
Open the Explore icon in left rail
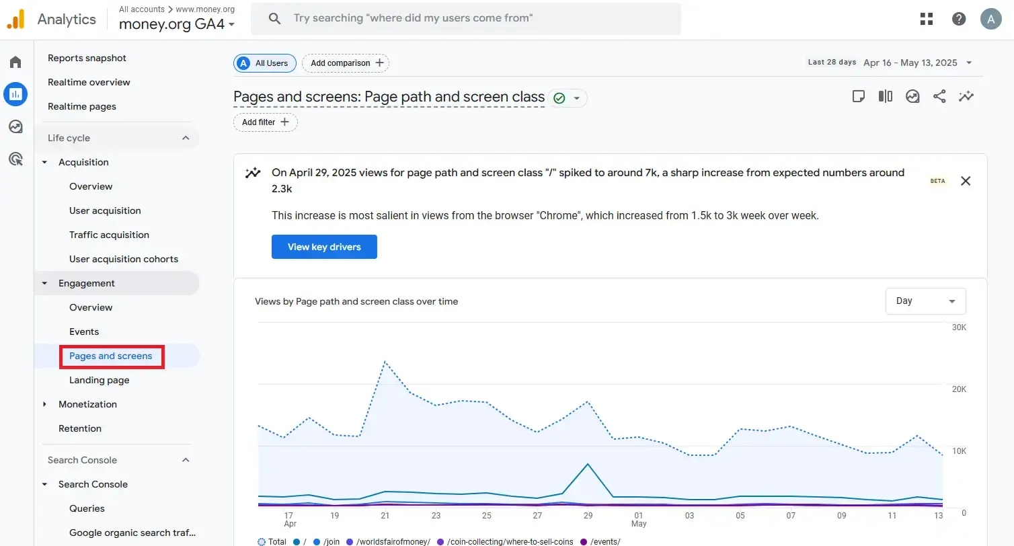tap(15, 126)
